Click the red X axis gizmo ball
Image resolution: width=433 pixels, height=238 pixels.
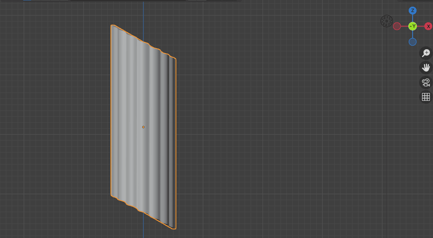pyautogui.click(x=428, y=26)
